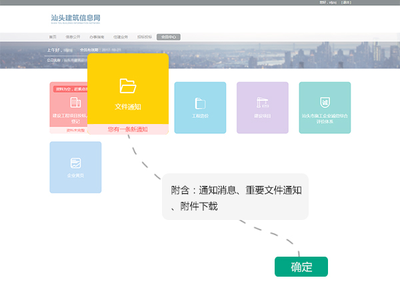Screen dimensions: 400x300
Task: Click the 附含 tooltip description box
Action: pos(235,198)
